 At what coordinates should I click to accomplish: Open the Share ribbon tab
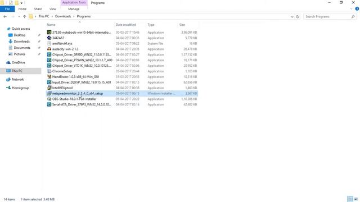click(x=38, y=9)
